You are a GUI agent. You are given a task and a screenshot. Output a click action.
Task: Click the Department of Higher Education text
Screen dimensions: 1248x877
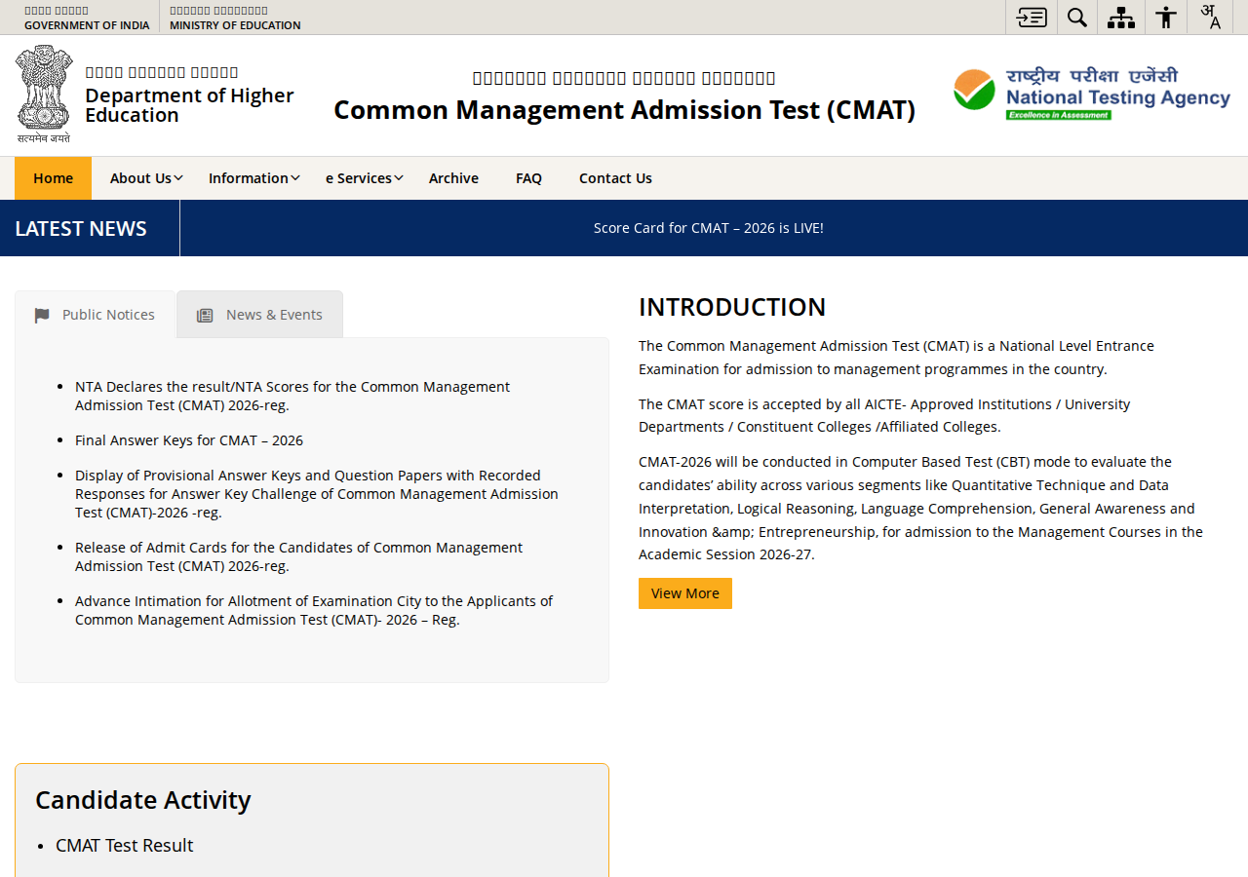[x=189, y=105]
